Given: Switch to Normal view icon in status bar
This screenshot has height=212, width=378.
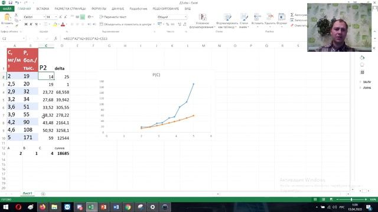Looking at the screenshot, I should tap(315, 200).
